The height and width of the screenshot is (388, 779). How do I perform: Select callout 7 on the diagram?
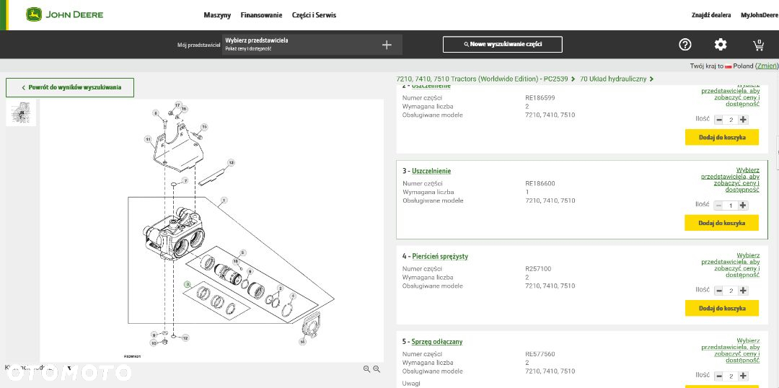coord(185,180)
